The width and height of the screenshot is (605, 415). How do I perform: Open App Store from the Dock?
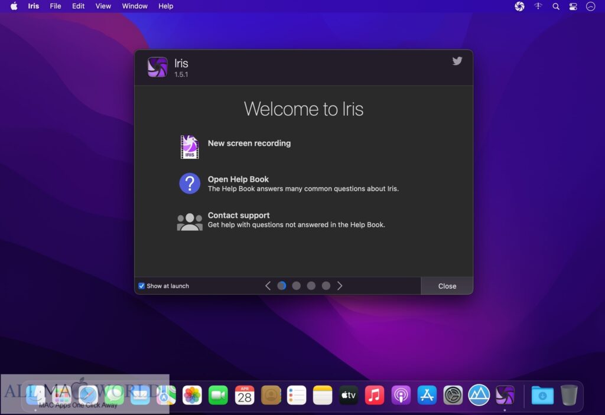427,396
